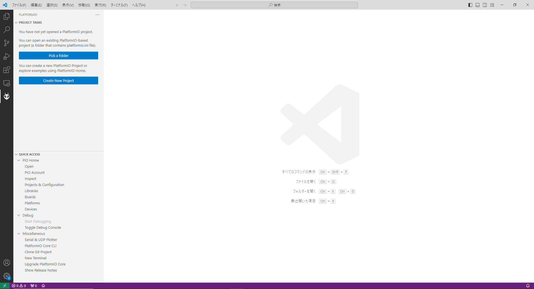Viewport: 534px width, 289px height.
Task: Open the Extensions view
Action: 7,70
